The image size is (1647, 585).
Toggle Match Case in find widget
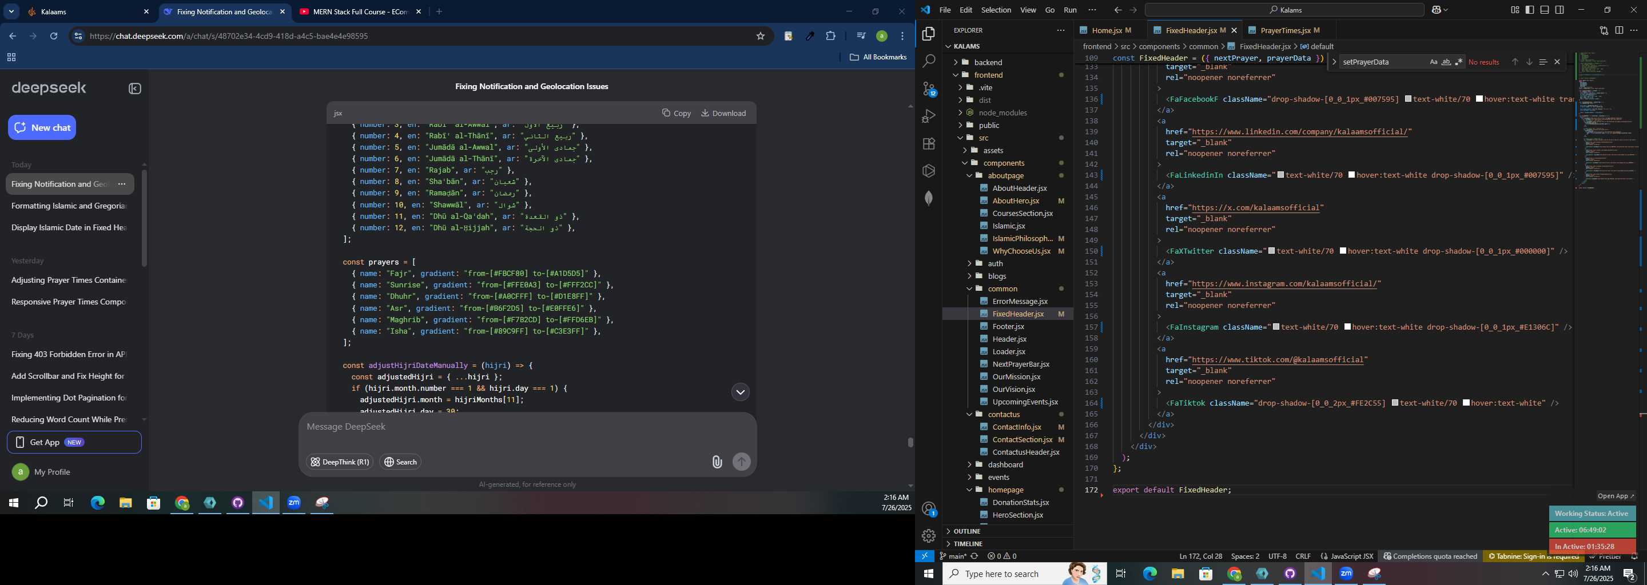click(1434, 62)
